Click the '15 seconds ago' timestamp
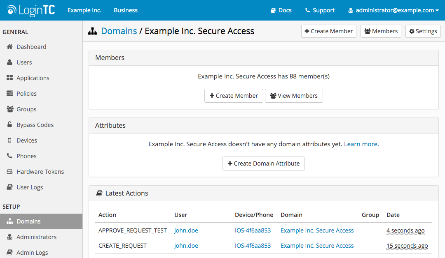This screenshot has width=445, height=258. click(x=407, y=246)
